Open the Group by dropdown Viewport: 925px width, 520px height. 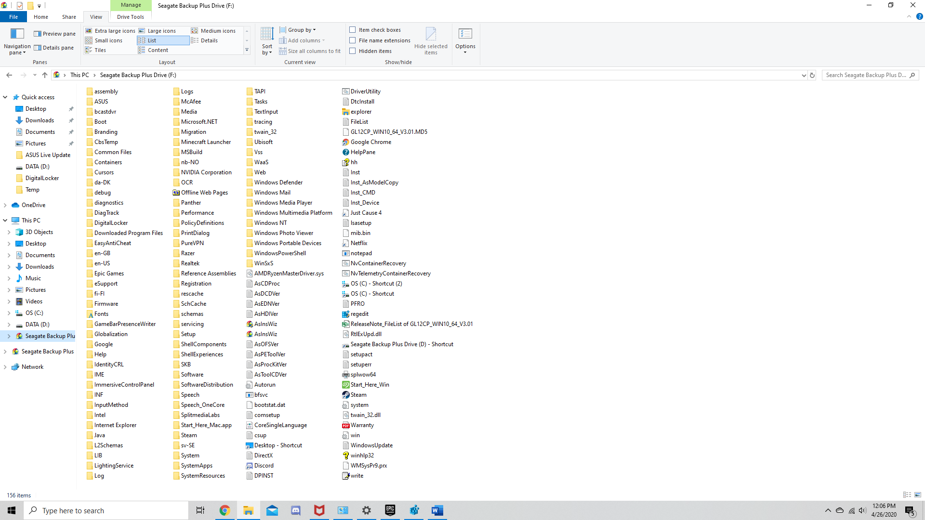pyautogui.click(x=298, y=30)
